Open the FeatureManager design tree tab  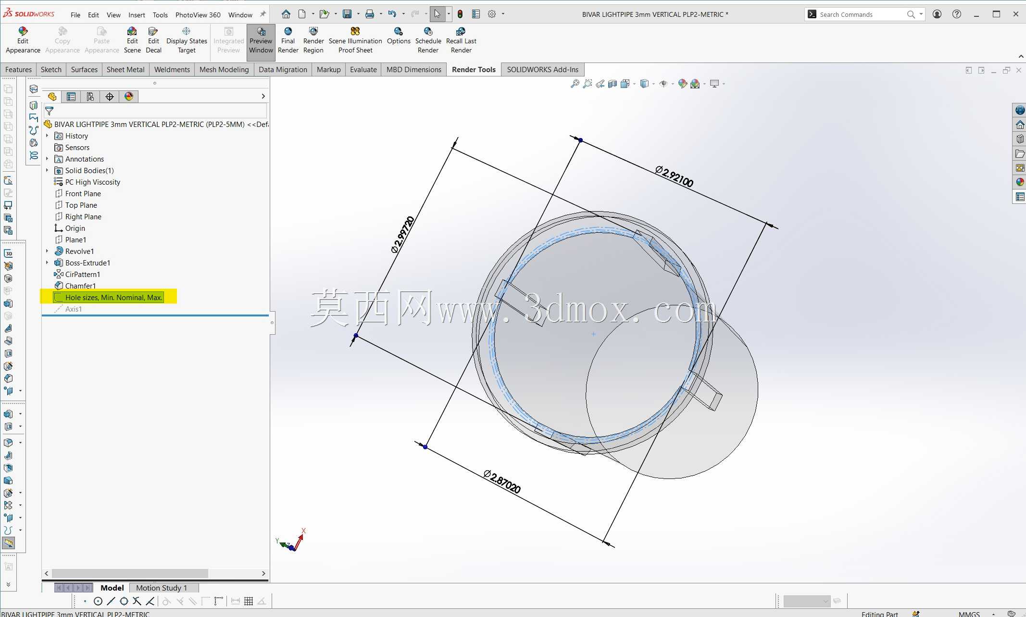coord(52,97)
